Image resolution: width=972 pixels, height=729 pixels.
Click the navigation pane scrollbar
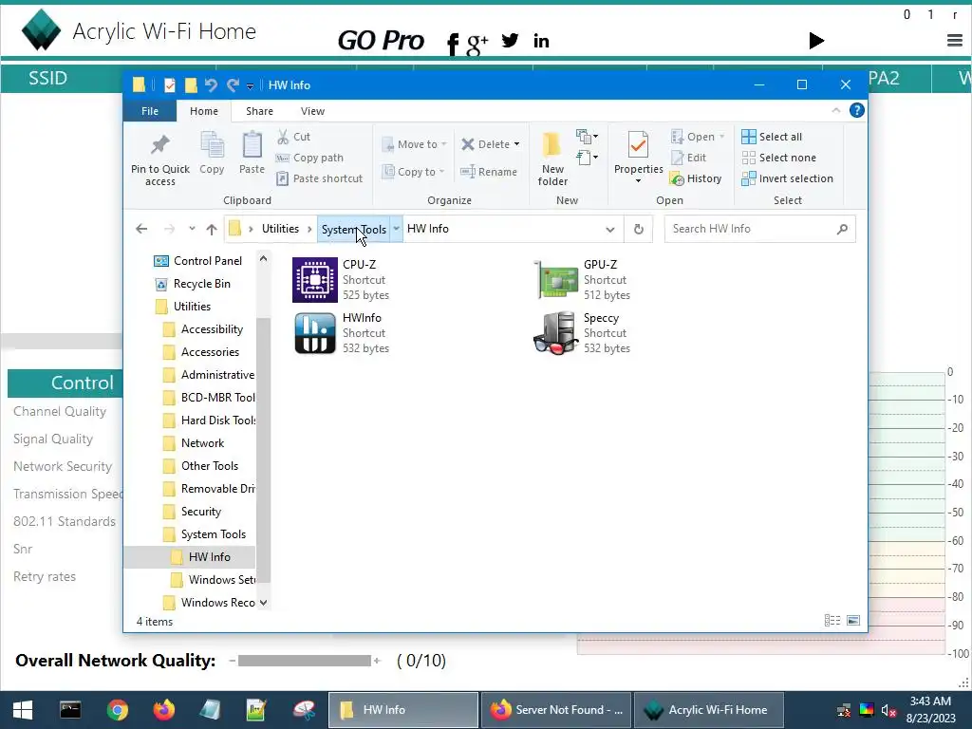coord(264,449)
